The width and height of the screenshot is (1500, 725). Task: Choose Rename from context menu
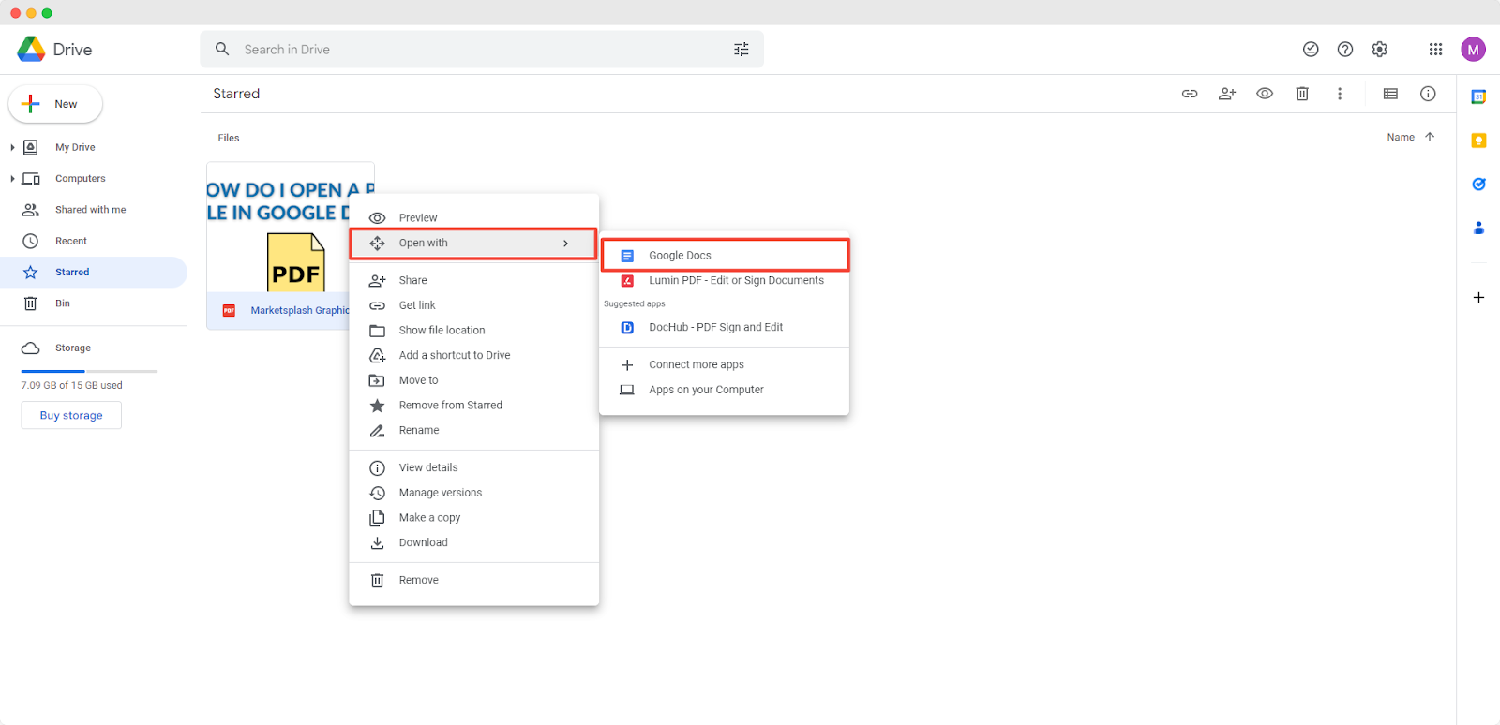pos(473,430)
